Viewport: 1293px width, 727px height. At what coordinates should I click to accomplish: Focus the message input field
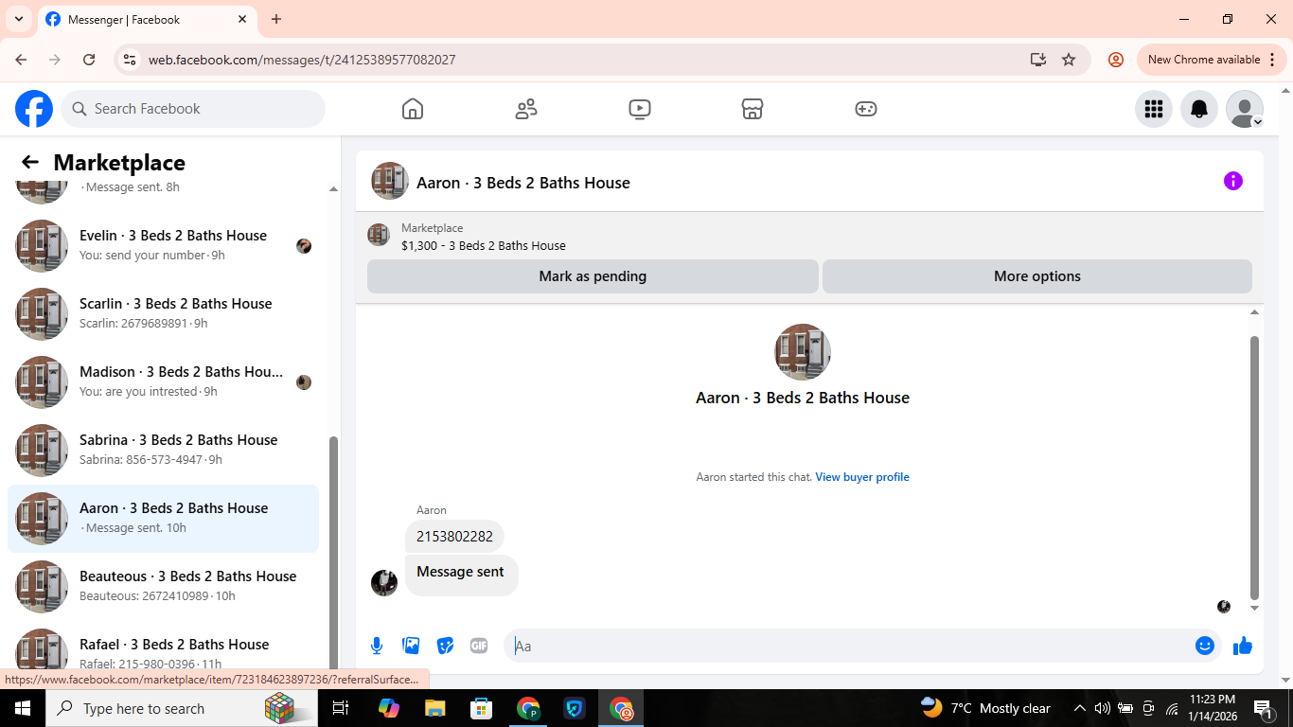coord(848,646)
